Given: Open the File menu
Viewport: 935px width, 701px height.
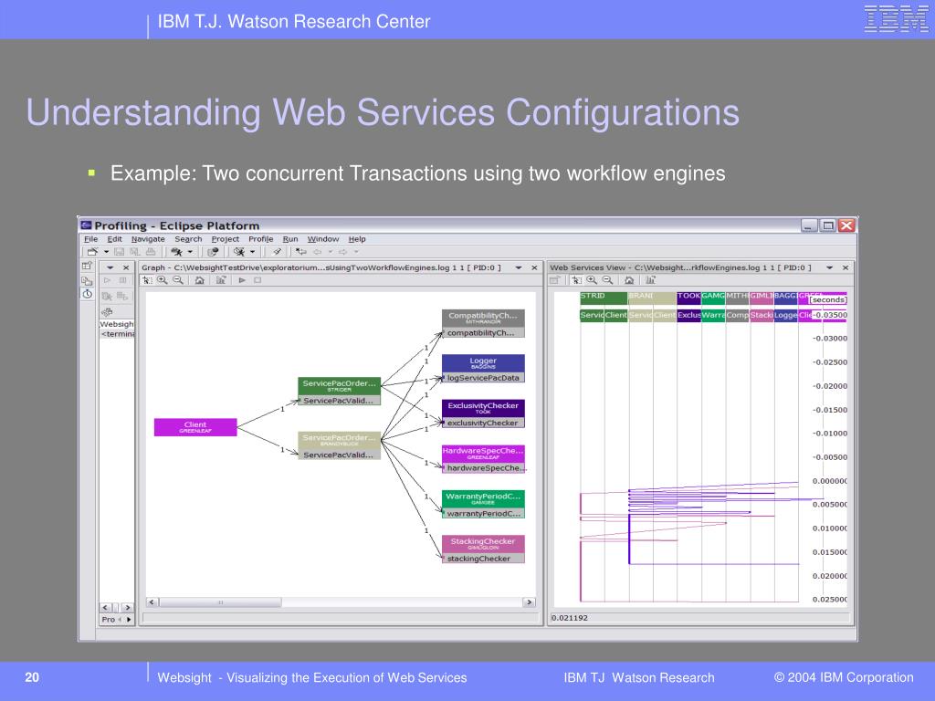Looking at the screenshot, I should click(x=90, y=239).
